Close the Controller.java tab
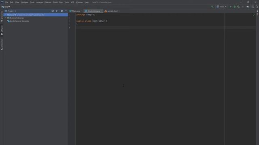Image resolution: width=259 pixels, height=145 pixels. [102, 11]
